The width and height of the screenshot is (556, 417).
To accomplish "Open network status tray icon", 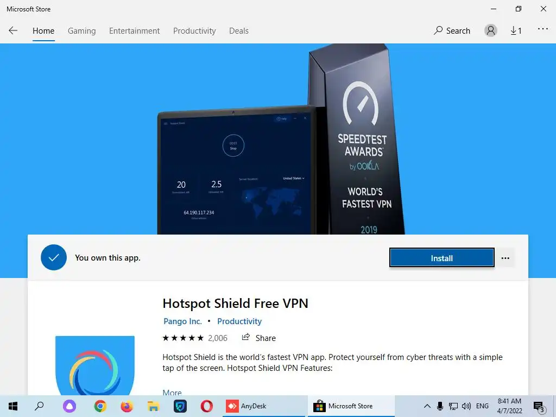I will 453,406.
